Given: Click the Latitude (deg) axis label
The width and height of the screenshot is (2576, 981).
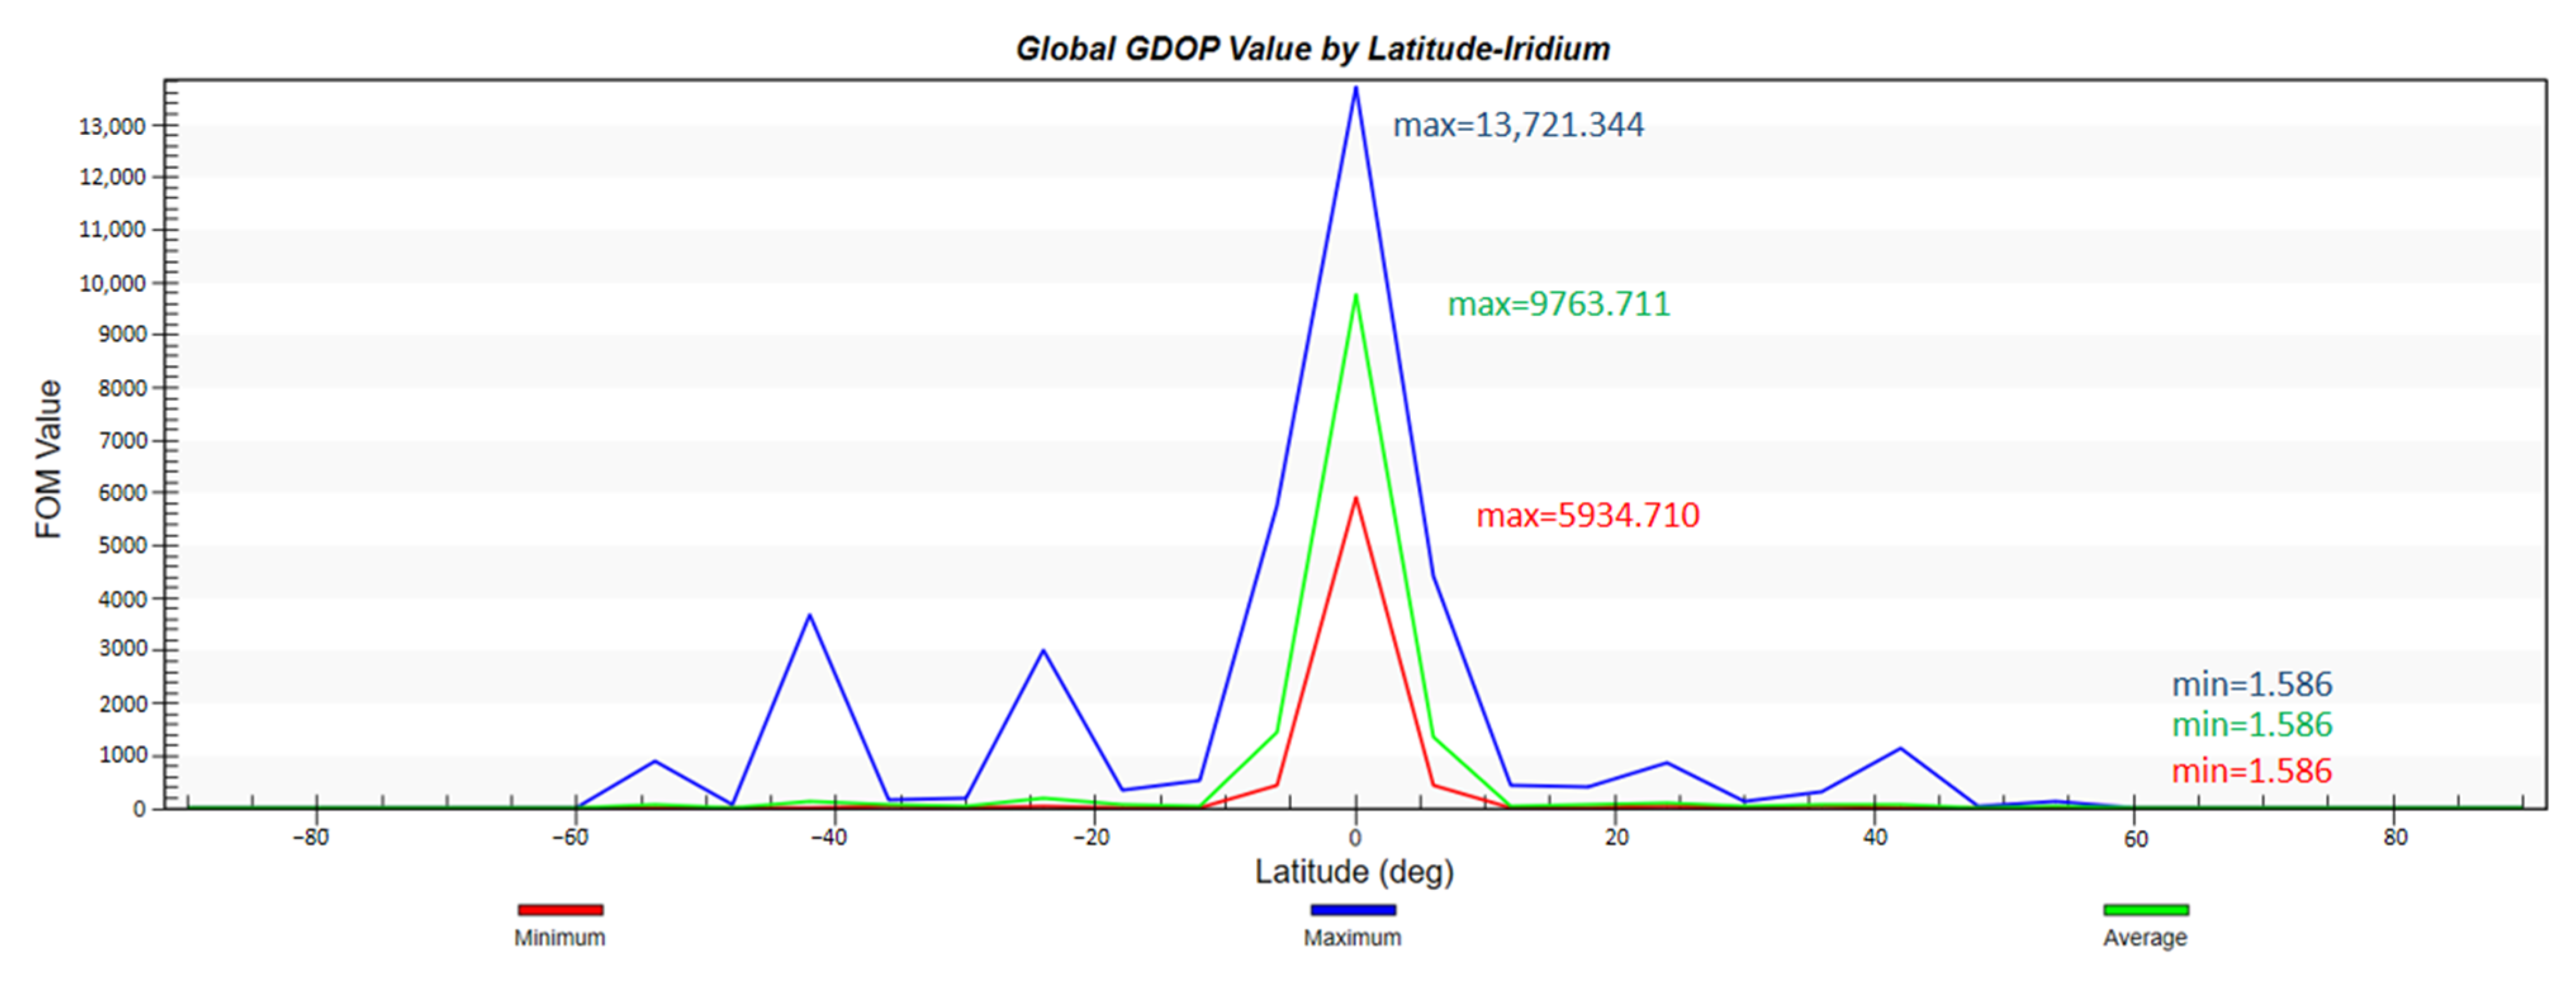Looking at the screenshot, I should pos(1354,872).
